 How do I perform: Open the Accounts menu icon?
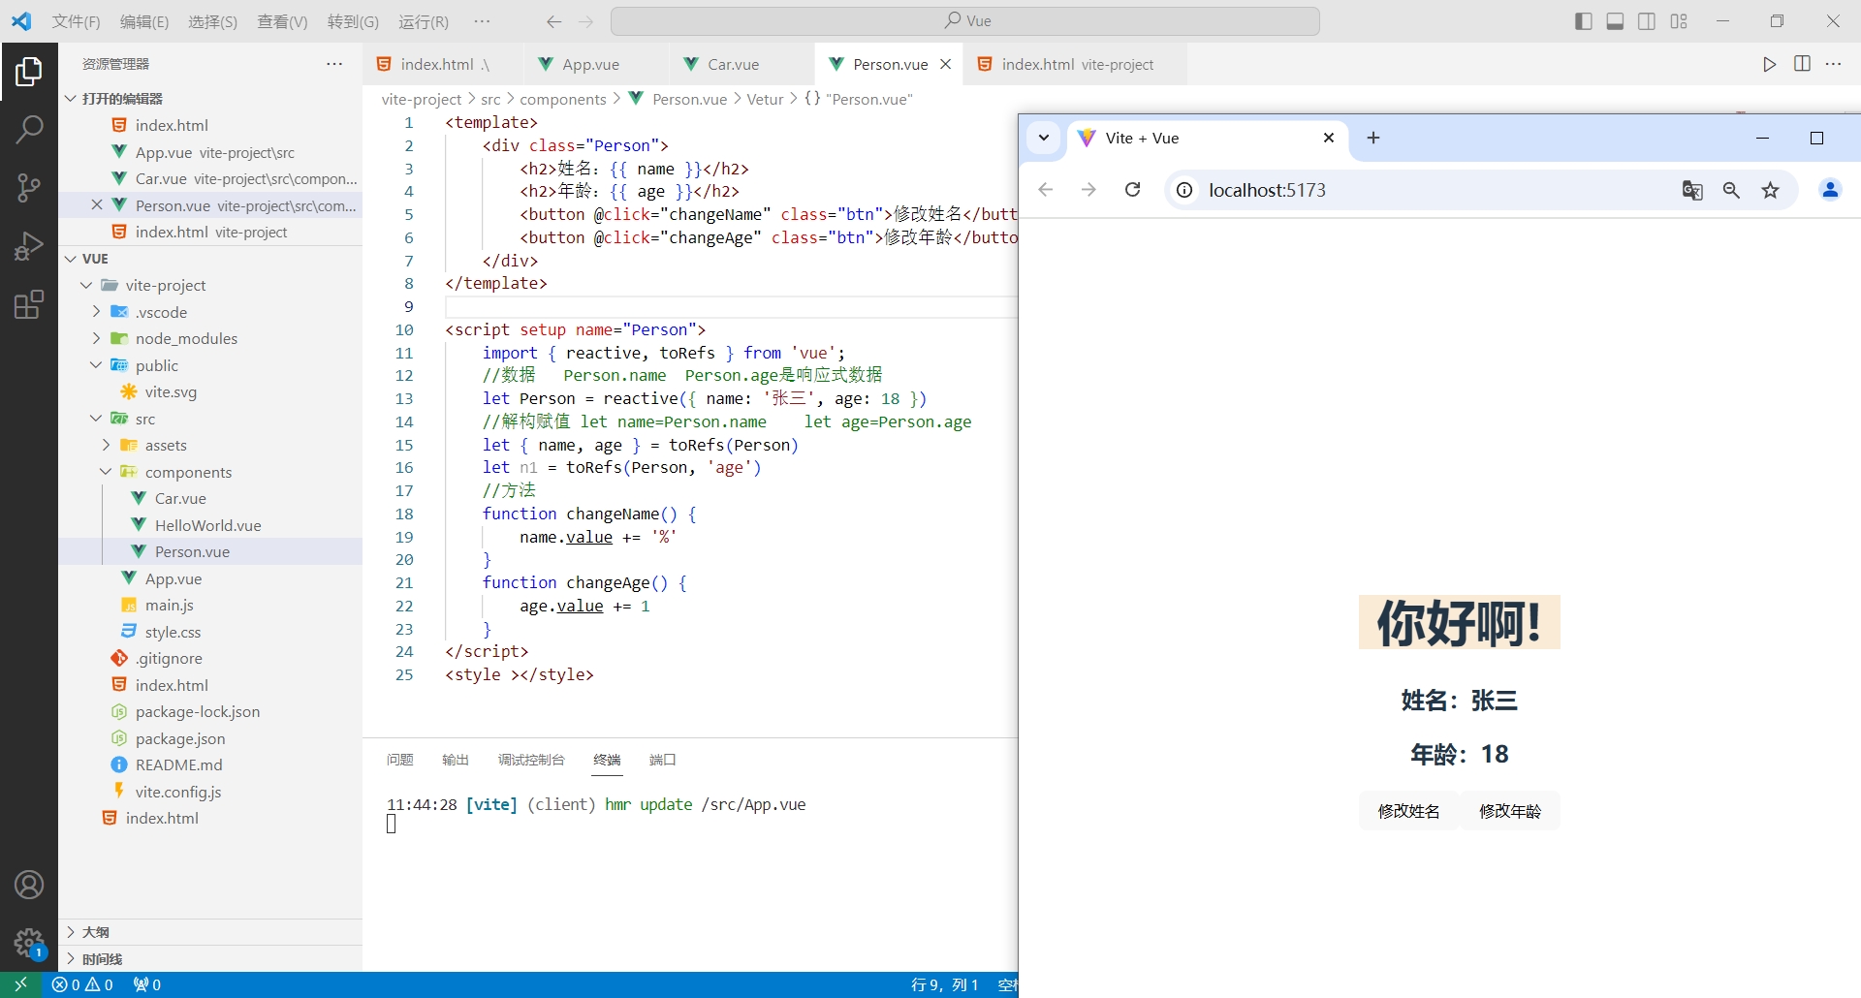tap(29, 885)
